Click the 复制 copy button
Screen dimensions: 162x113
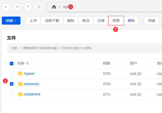click(x=71, y=21)
